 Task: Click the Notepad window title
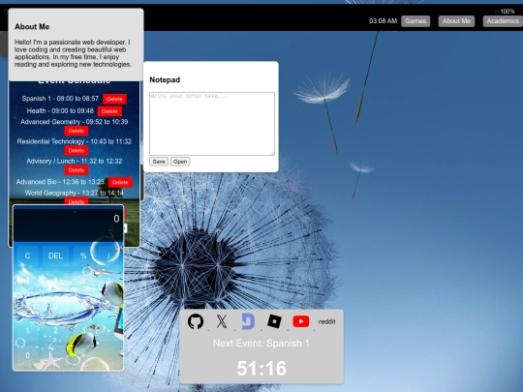pyautogui.click(x=165, y=80)
